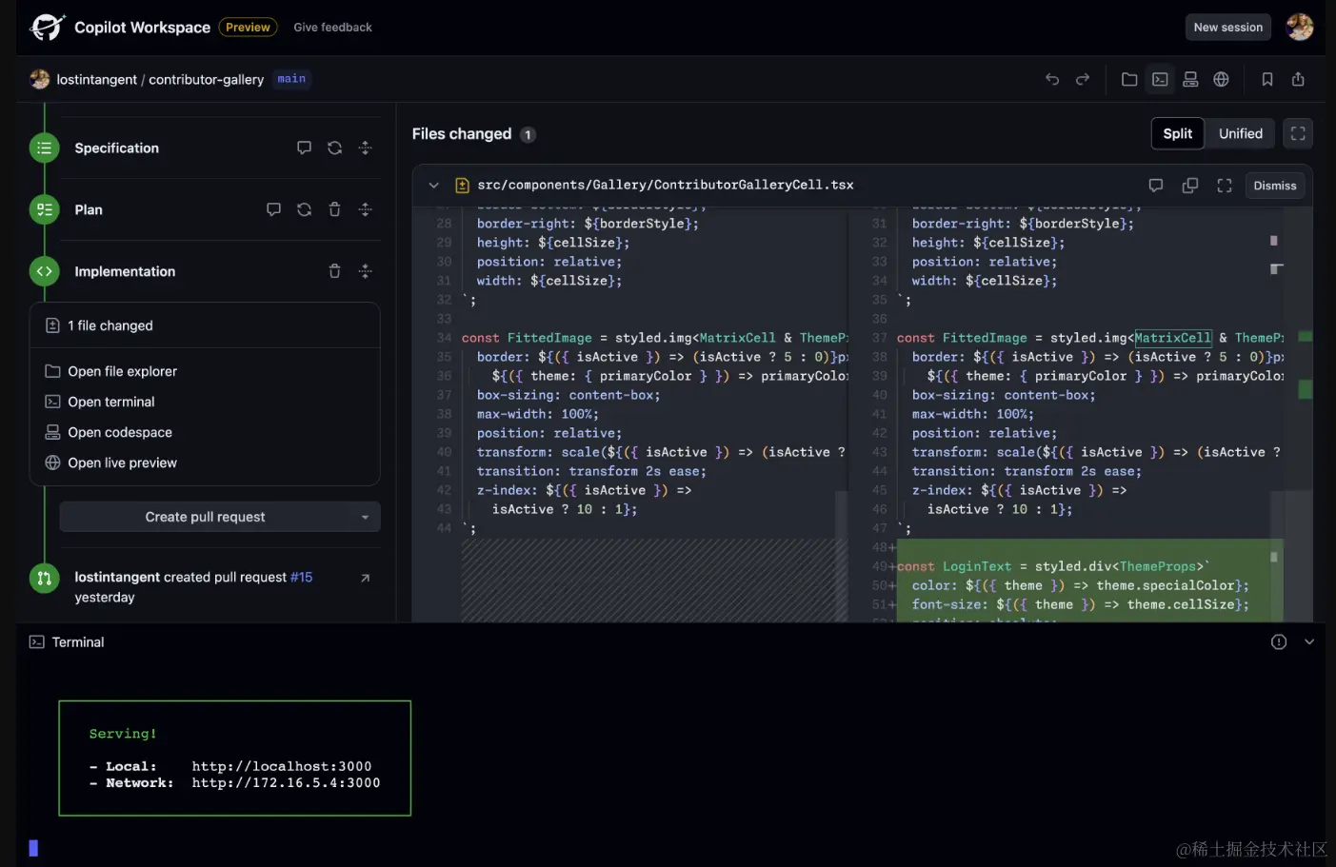Collapse the ContributorGalleryCell.tsx file diff
Screen dimensions: 1336x867
pyautogui.click(x=434, y=185)
